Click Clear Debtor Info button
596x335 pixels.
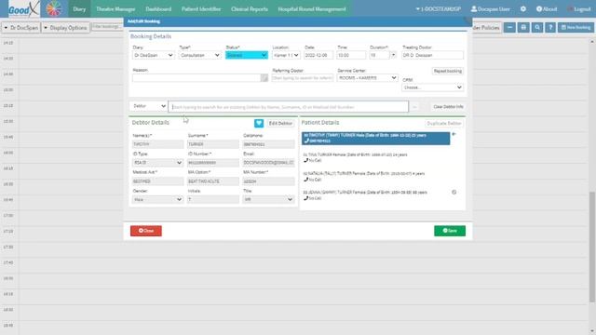(x=448, y=107)
